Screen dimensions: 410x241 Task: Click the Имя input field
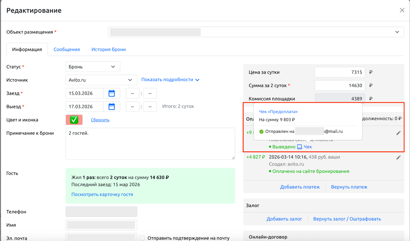click(101, 225)
